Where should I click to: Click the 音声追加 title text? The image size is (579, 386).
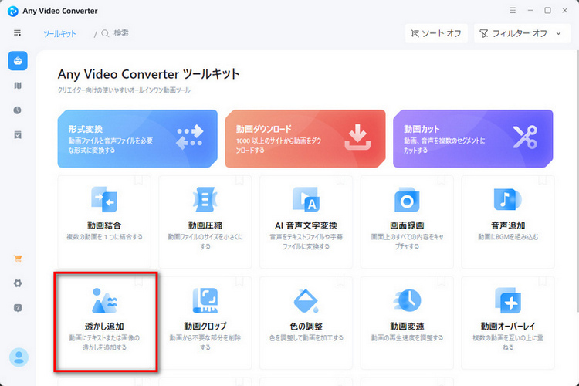pyautogui.click(x=508, y=225)
